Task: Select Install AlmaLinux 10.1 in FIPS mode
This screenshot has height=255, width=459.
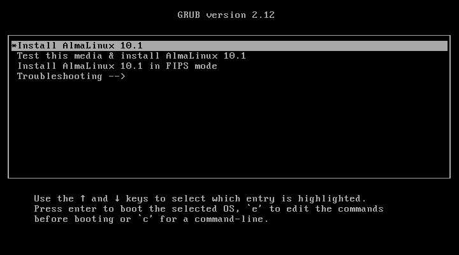Action: 117,66
